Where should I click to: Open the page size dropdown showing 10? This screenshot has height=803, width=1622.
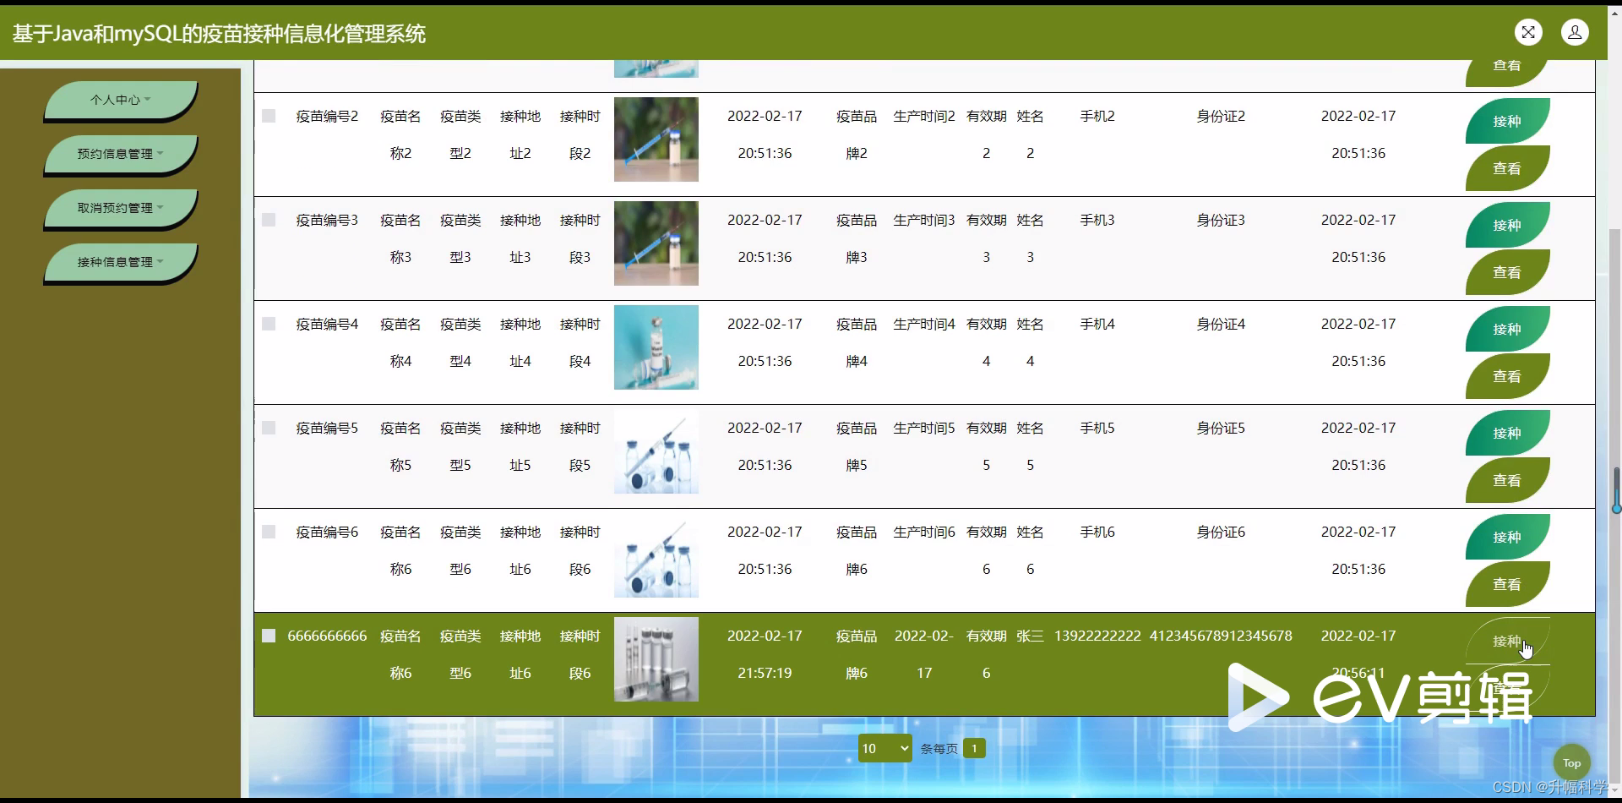click(884, 748)
